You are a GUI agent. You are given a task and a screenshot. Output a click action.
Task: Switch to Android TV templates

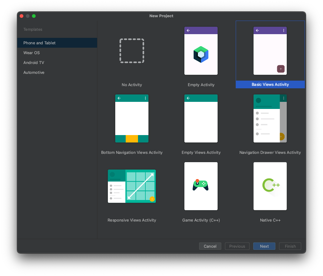click(57, 63)
